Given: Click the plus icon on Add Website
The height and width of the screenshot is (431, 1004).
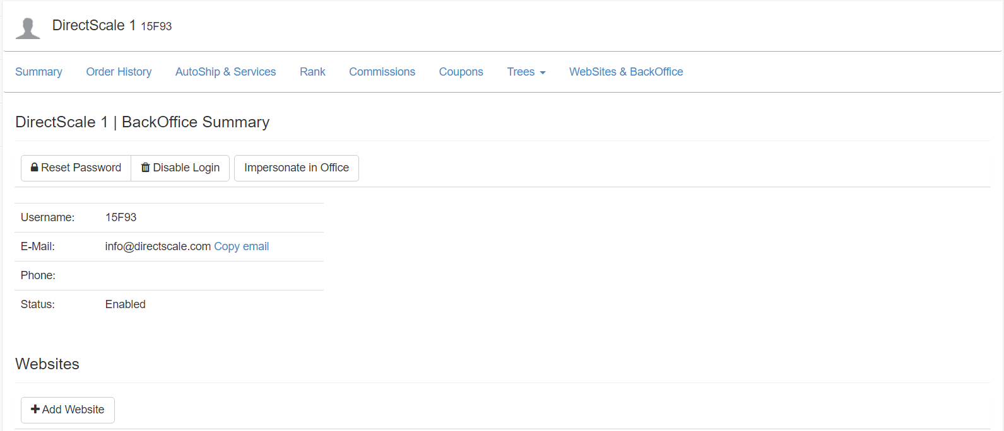Looking at the screenshot, I should 35,410.
